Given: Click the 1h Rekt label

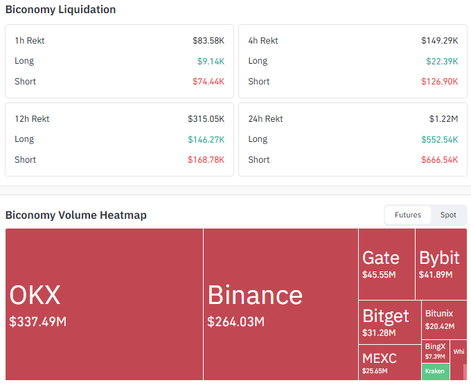Looking at the screenshot, I should pos(29,41).
